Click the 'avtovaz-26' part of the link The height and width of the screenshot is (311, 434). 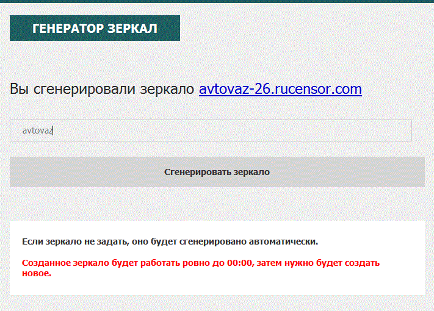[x=234, y=89]
